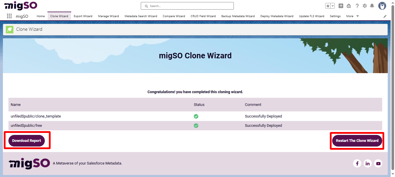Open migSO Facebook page icon
This screenshot has width=395, height=177.
tap(357, 164)
